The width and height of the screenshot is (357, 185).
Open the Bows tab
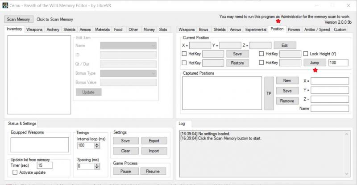(203, 29)
